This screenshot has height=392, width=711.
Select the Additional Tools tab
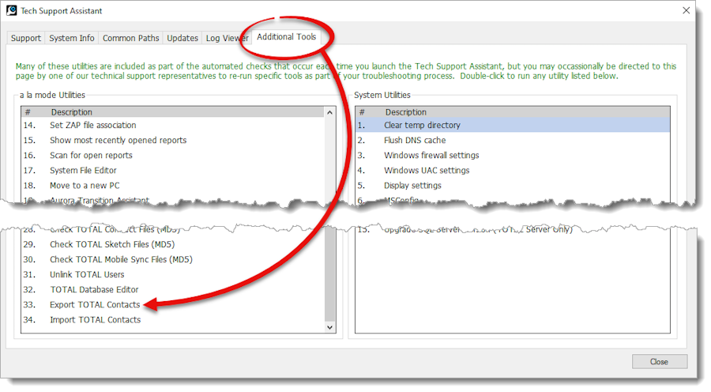click(x=286, y=36)
